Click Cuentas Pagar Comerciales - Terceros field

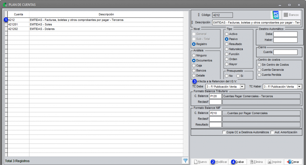click(x=261, y=96)
